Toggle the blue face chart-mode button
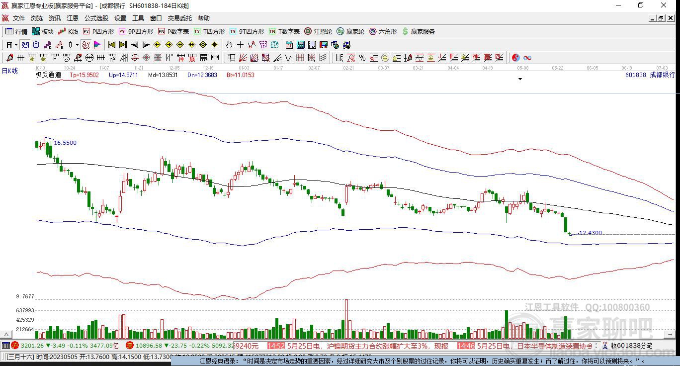 click(25, 45)
